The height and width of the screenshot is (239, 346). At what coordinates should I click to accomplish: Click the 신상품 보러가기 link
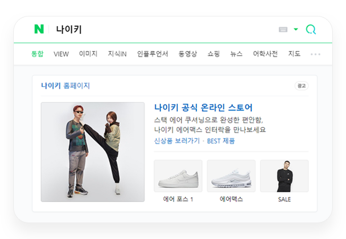(x=177, y=141)
